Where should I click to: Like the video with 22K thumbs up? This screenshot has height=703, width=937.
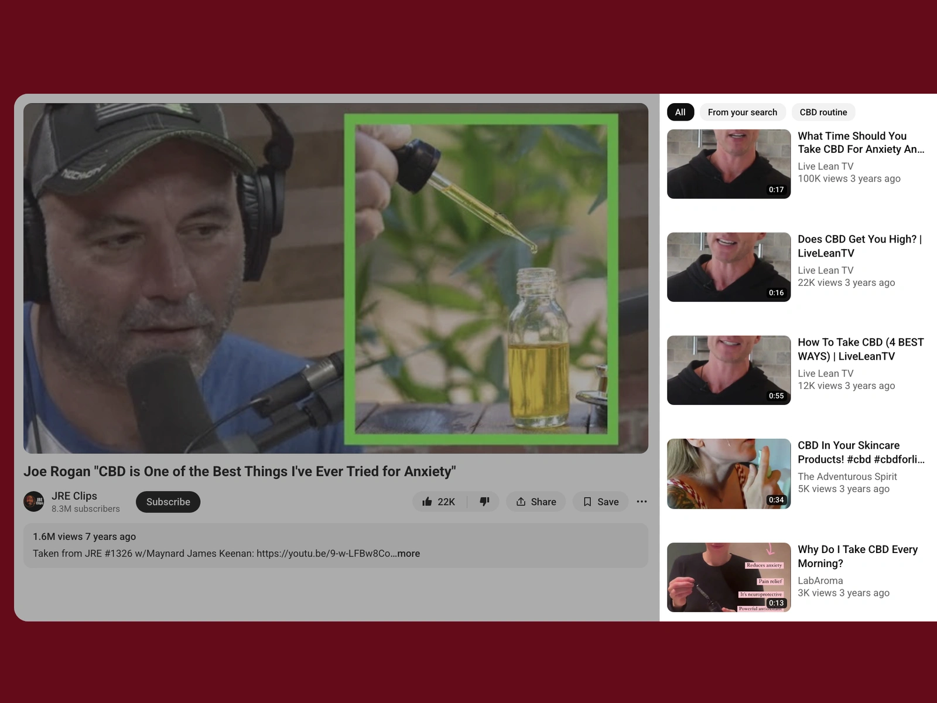pyautogui.click(x=439, y=502)
